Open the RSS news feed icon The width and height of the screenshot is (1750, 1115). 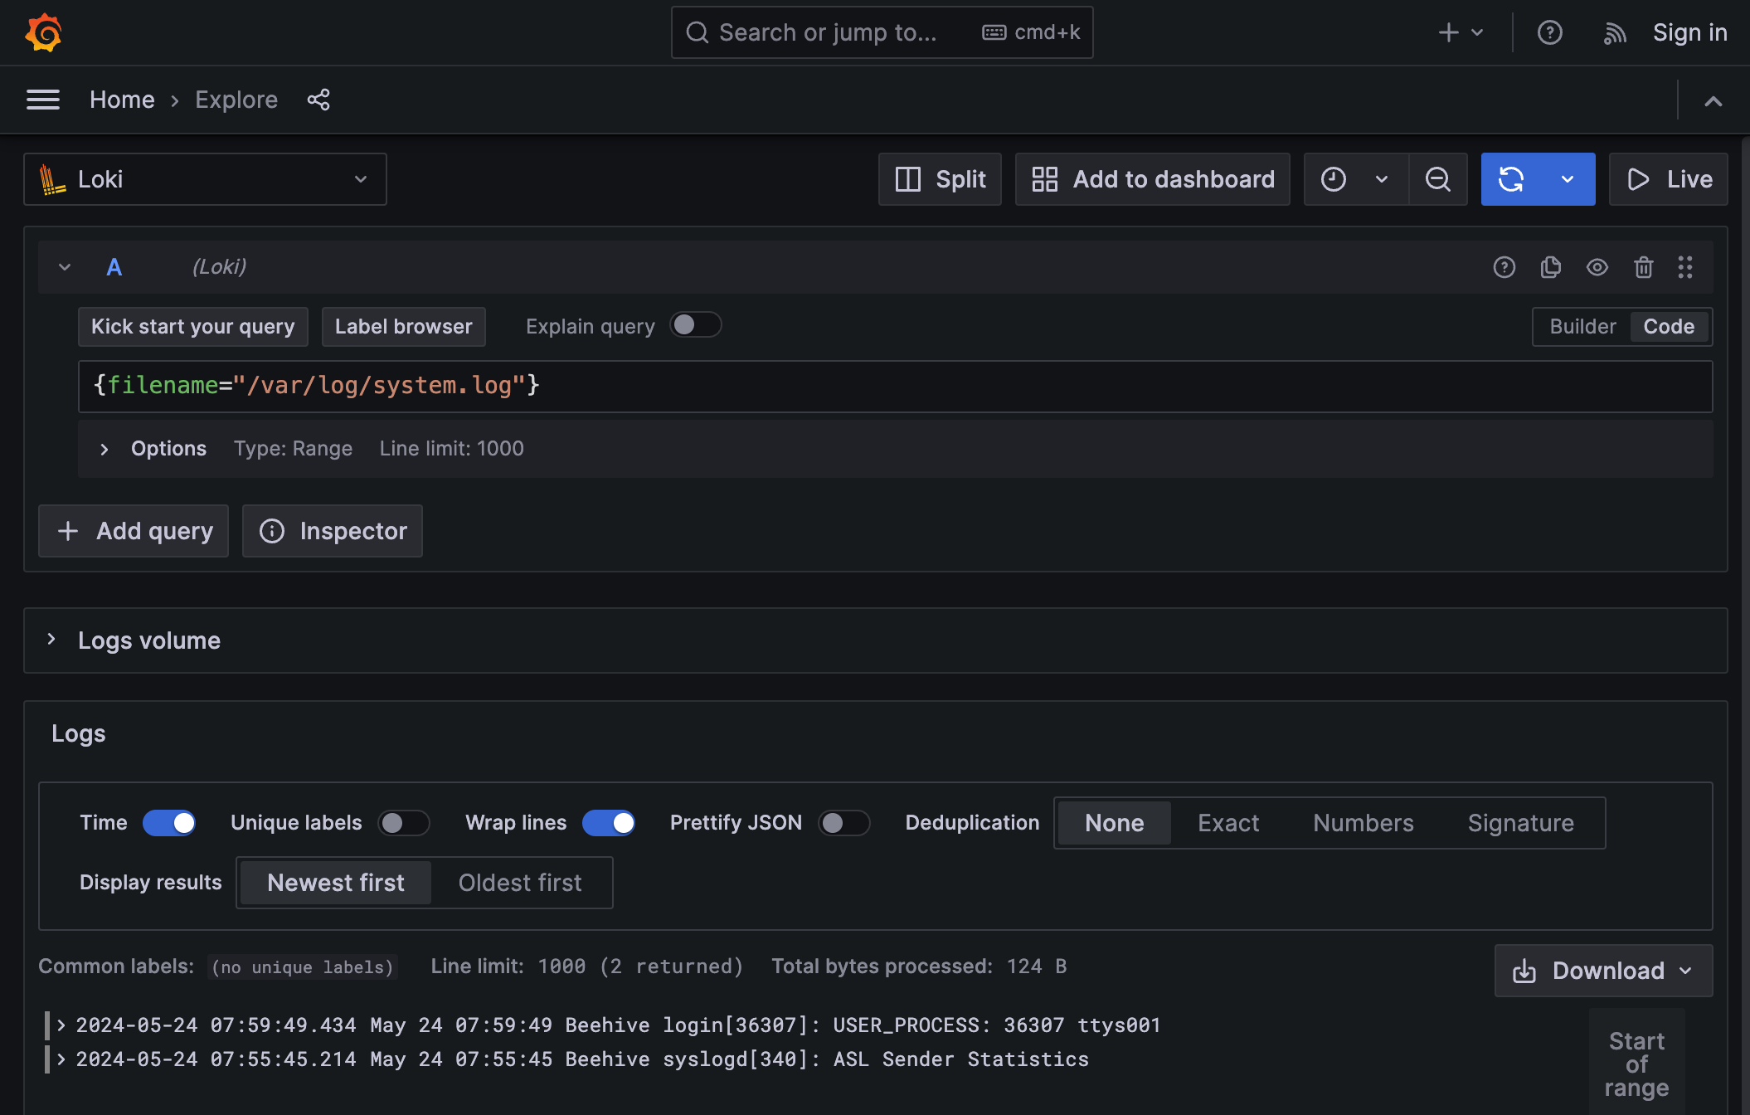coord(1615,32)
